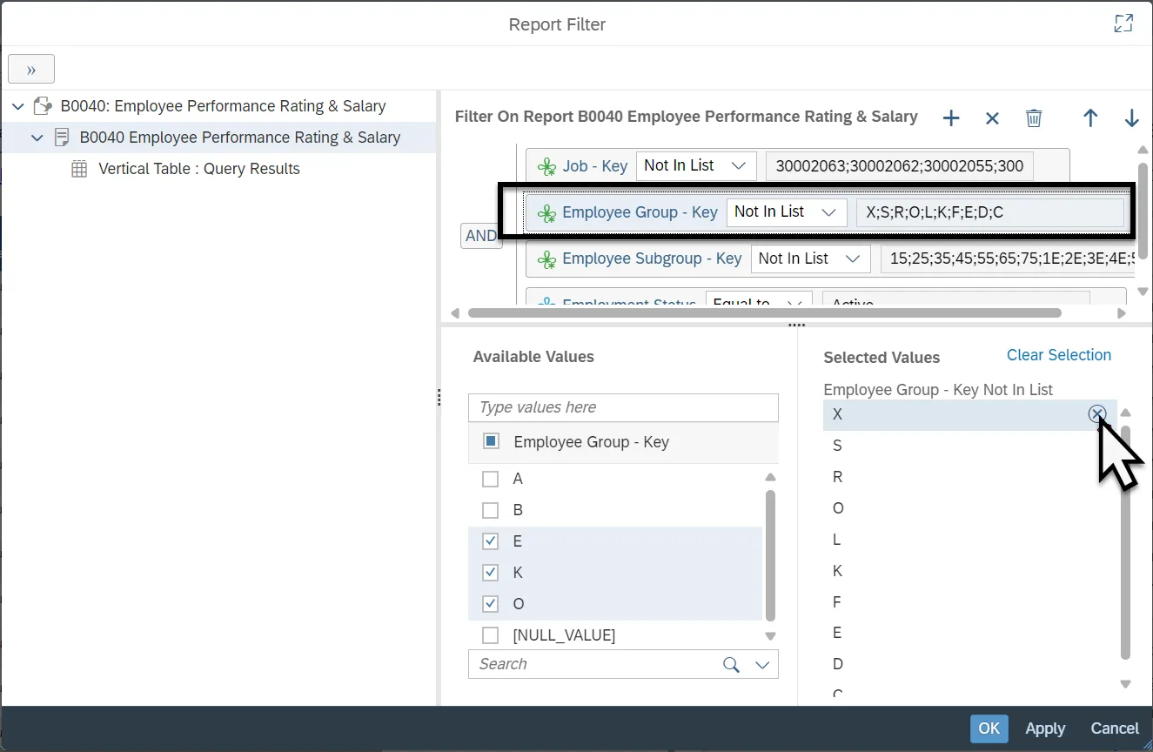Screen dimensions: 1153x752
Task: Maximize the Report Filter dialog
Action: click(1123, 23)
